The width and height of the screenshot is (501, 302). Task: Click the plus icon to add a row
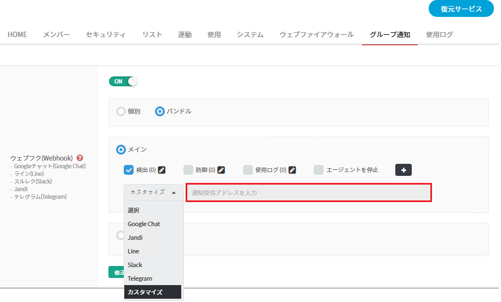404,170
